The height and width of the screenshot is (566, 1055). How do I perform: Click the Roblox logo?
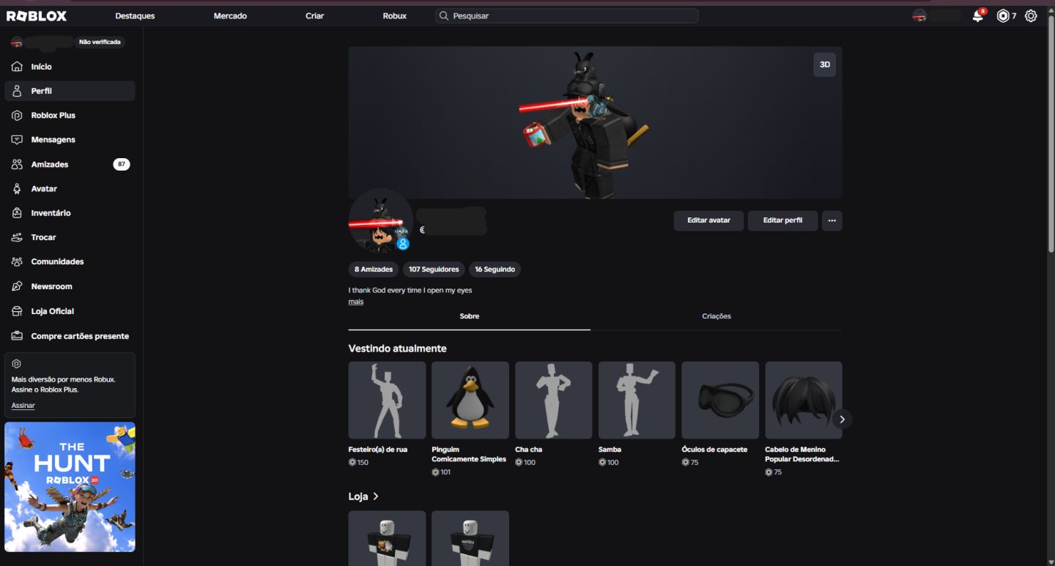click(37, 15)
